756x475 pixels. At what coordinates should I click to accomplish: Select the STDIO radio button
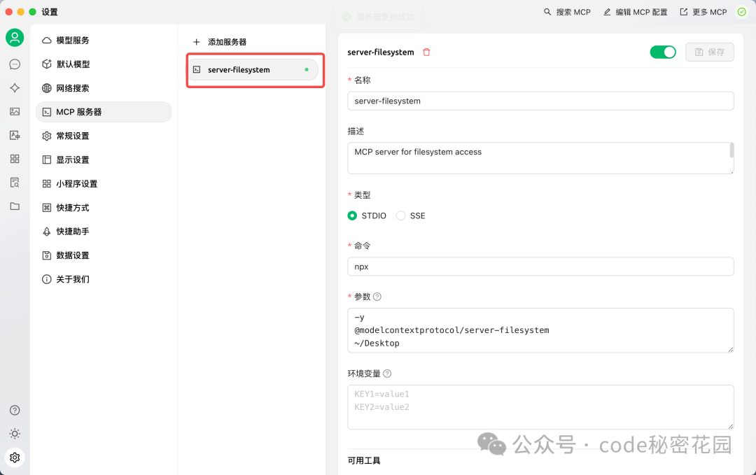pyautogui.click(x=352, y=215)
